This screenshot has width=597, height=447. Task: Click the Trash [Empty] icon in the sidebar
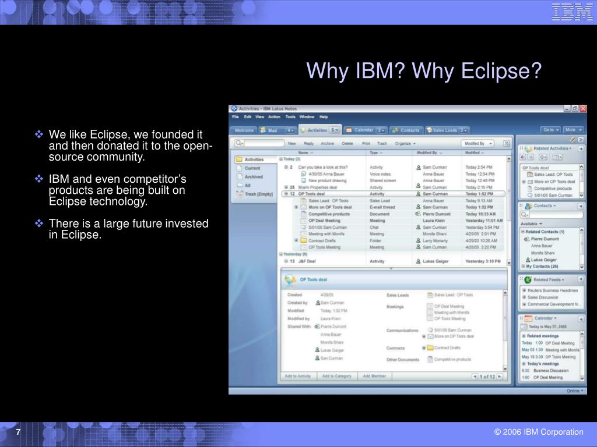[x=240, y=194]
